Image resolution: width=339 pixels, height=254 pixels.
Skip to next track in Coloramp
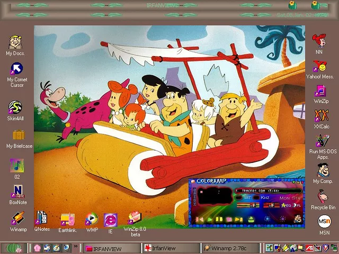[x=238, y=220]
